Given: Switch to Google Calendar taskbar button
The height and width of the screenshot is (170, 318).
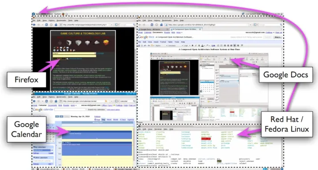Looking at the screenshot, I should coord(127,169).
